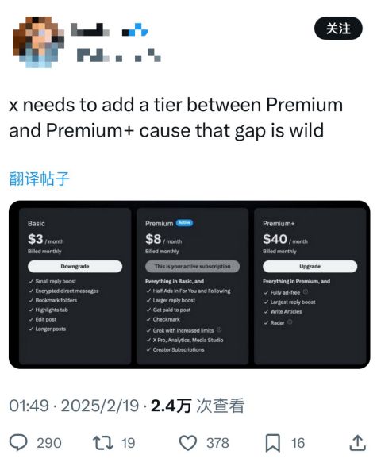The image size is (377, 466).
Task: Click the post timestamp 01:49 · 2025/2/19
Action: click(74, 406)
